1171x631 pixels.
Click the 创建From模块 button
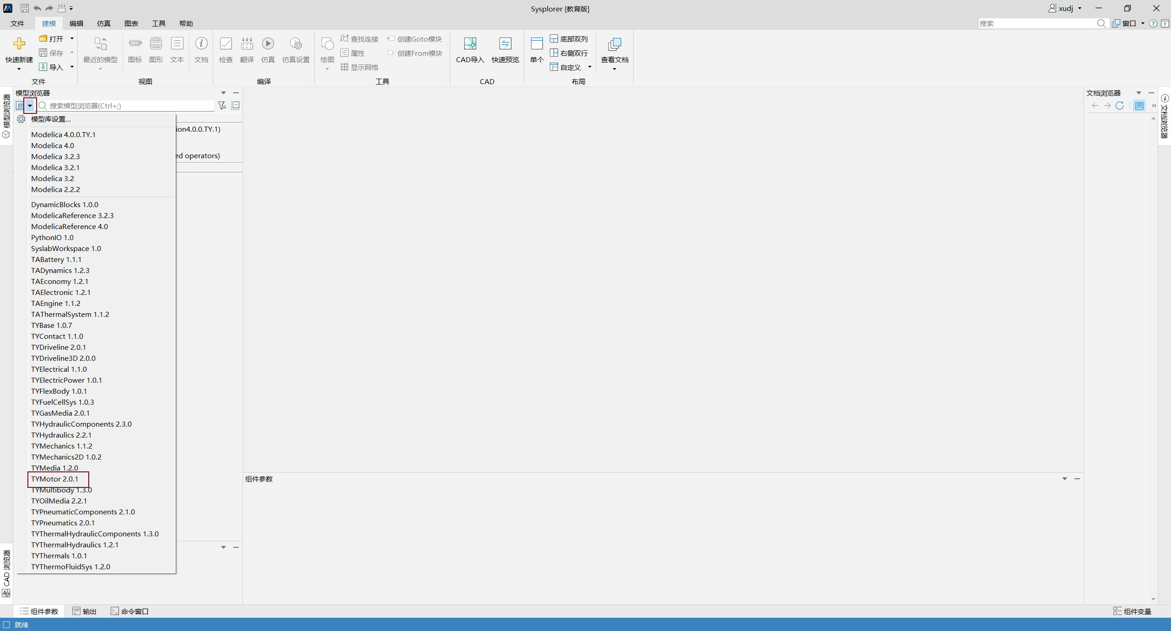(x=415, y=53)
